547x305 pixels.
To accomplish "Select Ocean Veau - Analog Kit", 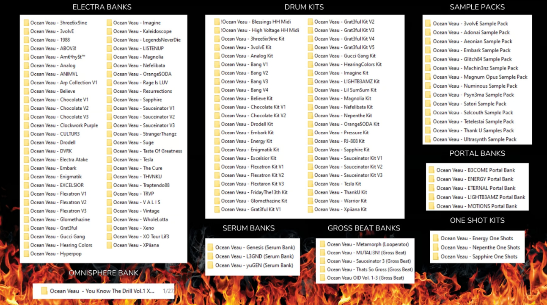I will pos(247,56).
